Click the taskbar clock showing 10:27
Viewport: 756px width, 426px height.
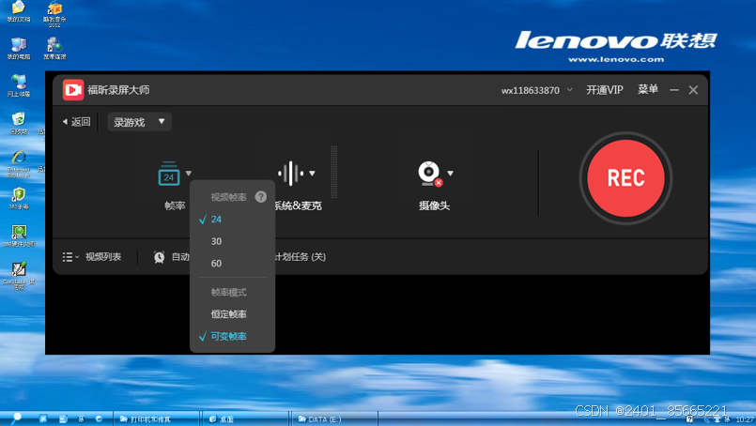point(745,419)
